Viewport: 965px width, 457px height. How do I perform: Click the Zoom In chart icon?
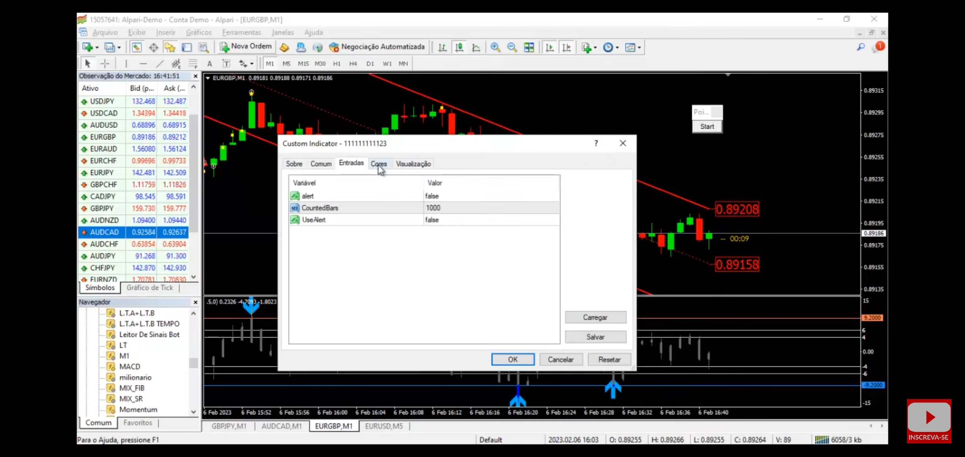(495, 47)
